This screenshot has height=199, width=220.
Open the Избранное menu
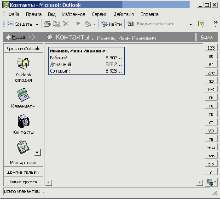point(74,14)
